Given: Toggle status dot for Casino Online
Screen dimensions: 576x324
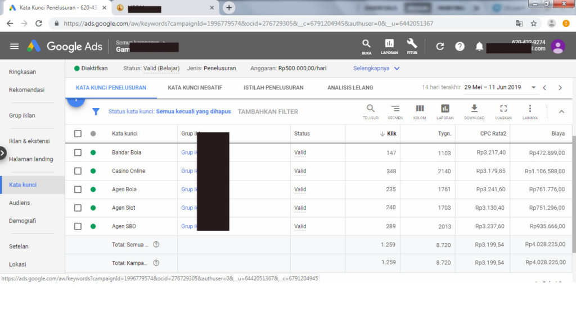Looking at the screenshot, I should [93, 171].
